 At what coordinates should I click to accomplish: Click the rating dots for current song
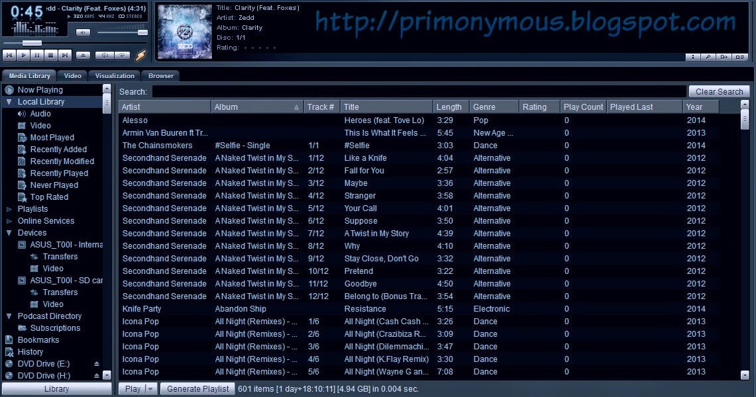tap(260, 48)
